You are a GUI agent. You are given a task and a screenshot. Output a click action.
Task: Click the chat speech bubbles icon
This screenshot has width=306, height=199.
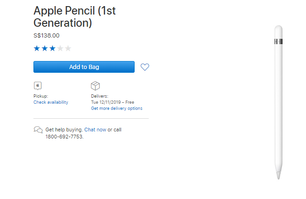click(38, 130)
